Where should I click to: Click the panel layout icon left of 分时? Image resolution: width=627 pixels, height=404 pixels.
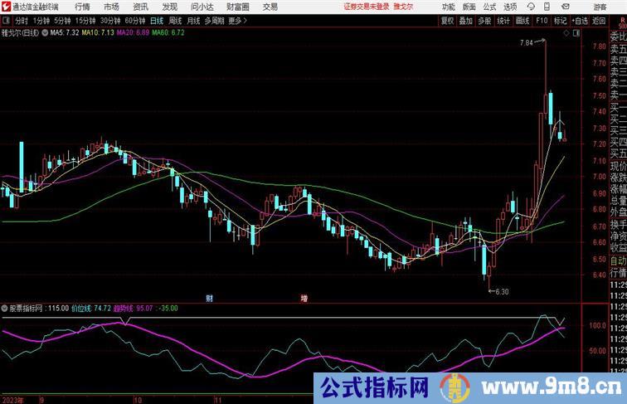7,21
